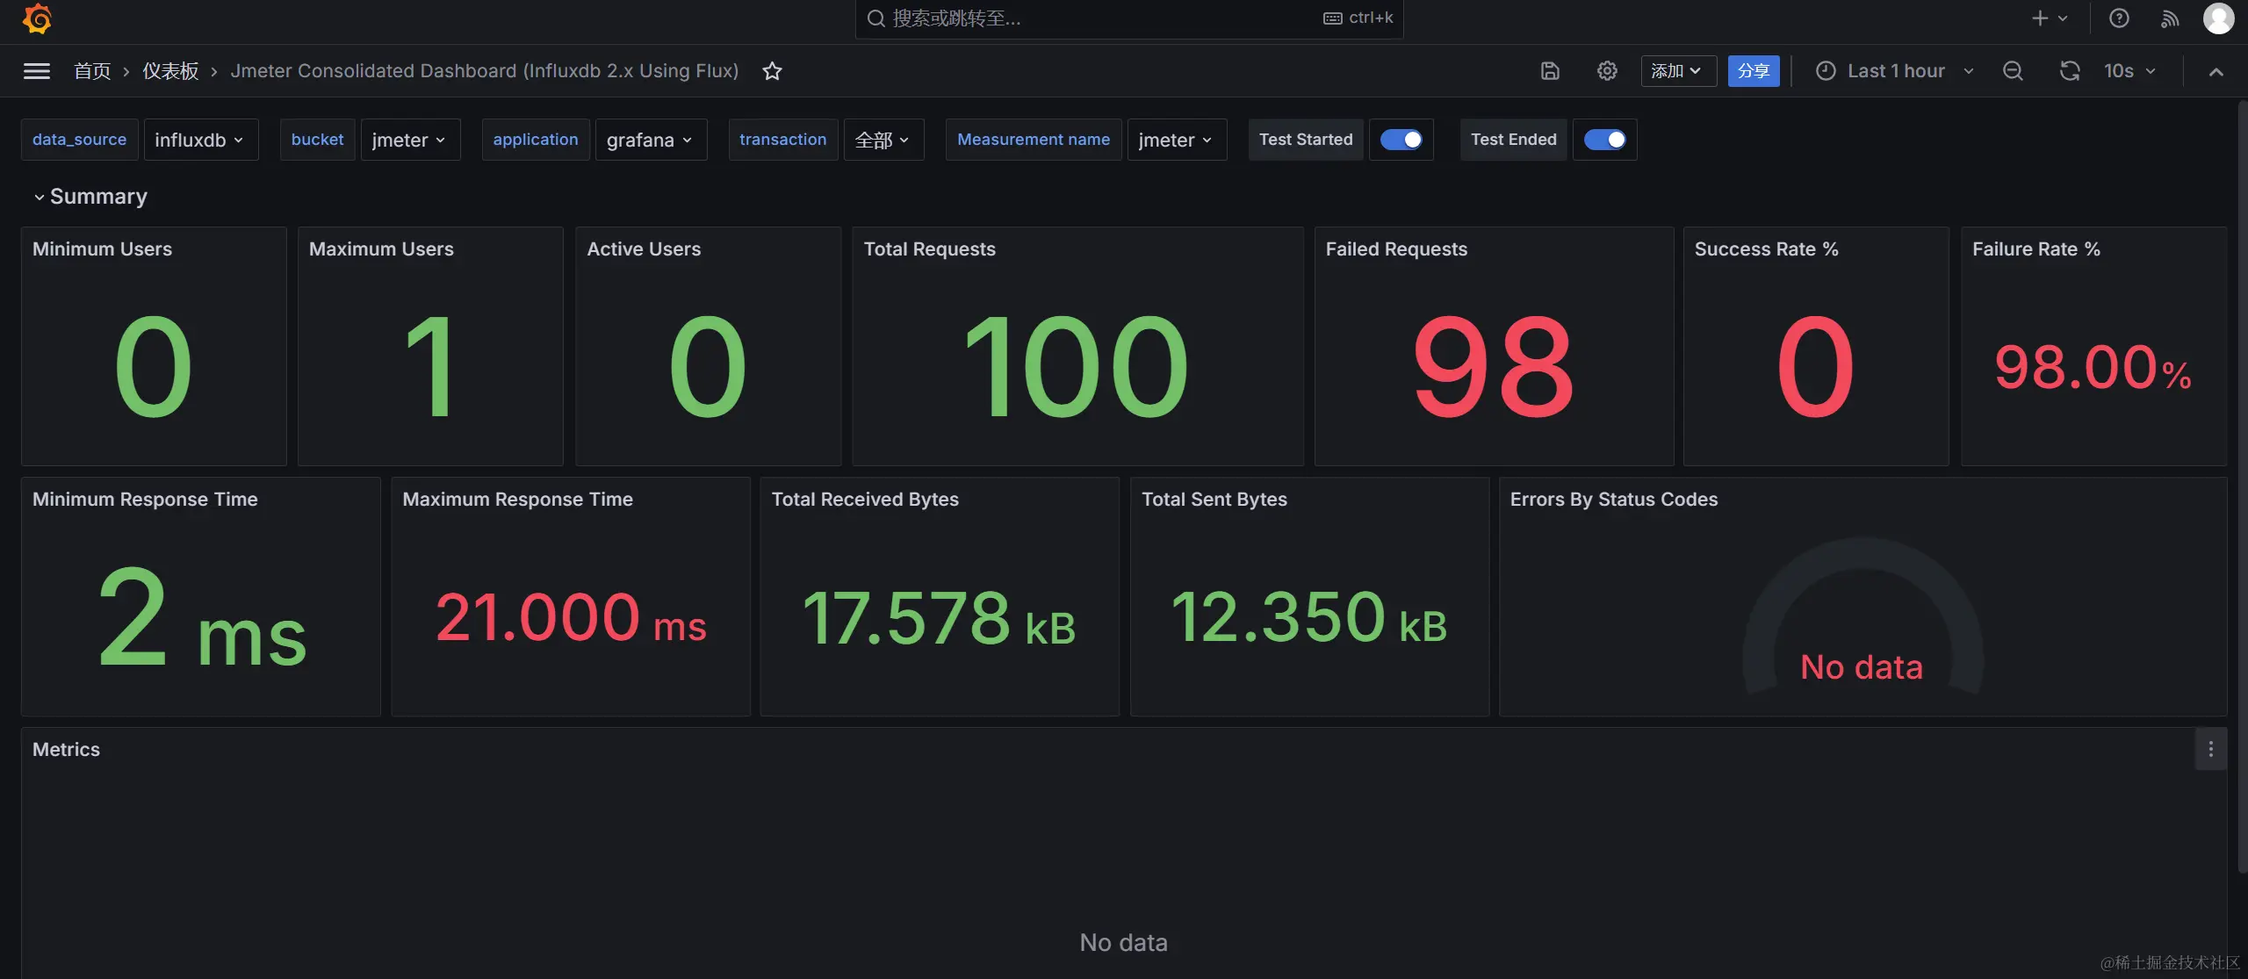Open the hamburger navigation menu

[x=37, y=71]
